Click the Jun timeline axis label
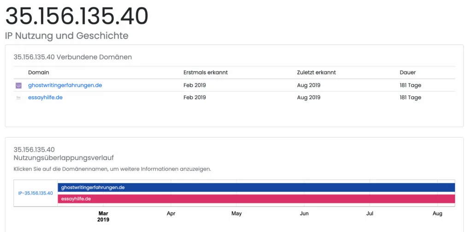Screen dimensions: 472x232 304,214
